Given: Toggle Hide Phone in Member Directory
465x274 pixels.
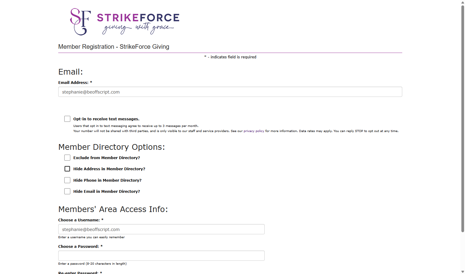Looking at the screenshot, I should (67, 180).
